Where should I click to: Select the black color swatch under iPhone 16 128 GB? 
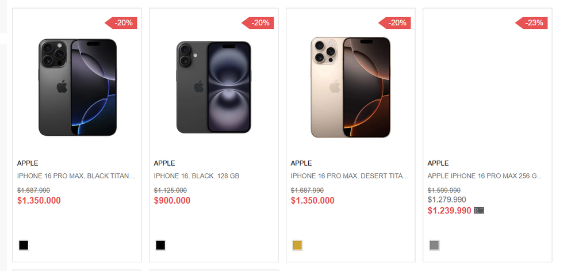pyautogui.click(x=160, y=245)
